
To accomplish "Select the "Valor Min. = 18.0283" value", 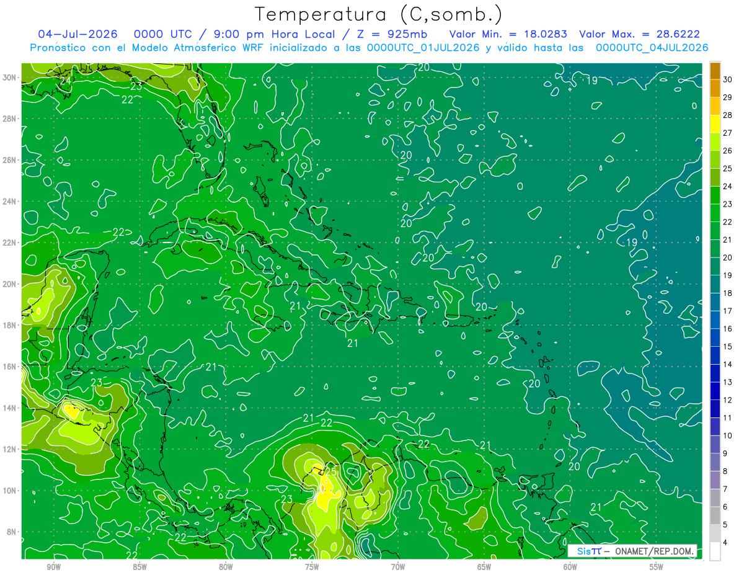I will click(508, 34).
